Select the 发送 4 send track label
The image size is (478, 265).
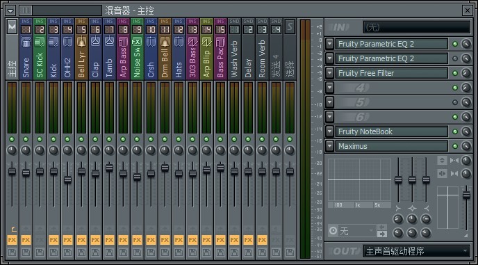[276, 65]
